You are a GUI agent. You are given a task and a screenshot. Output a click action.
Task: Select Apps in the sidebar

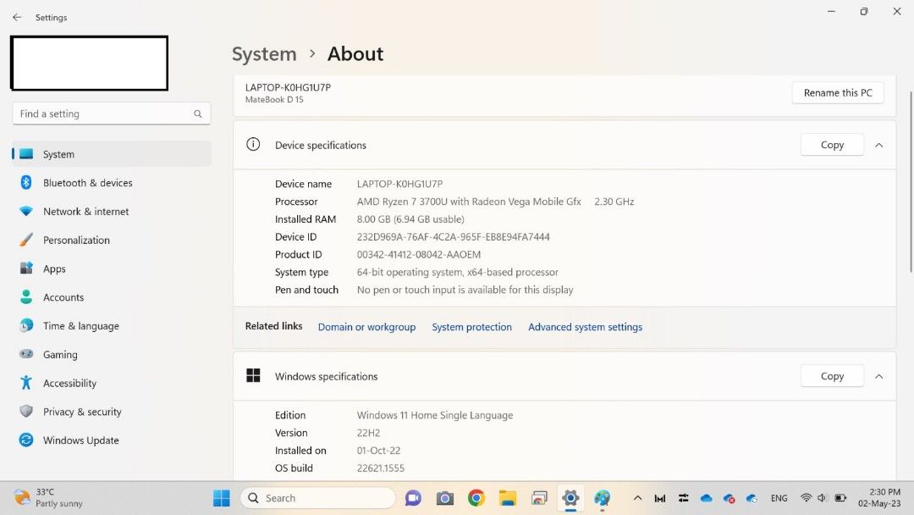[112, 269]
